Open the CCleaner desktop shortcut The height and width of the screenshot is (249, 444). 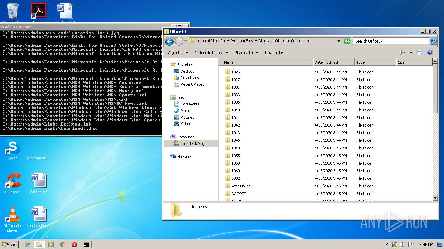coord(12,184)
